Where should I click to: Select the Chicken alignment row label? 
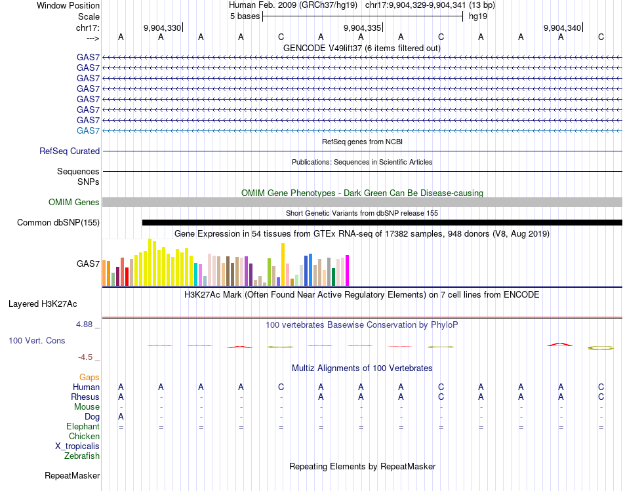(x=84, y=437)
